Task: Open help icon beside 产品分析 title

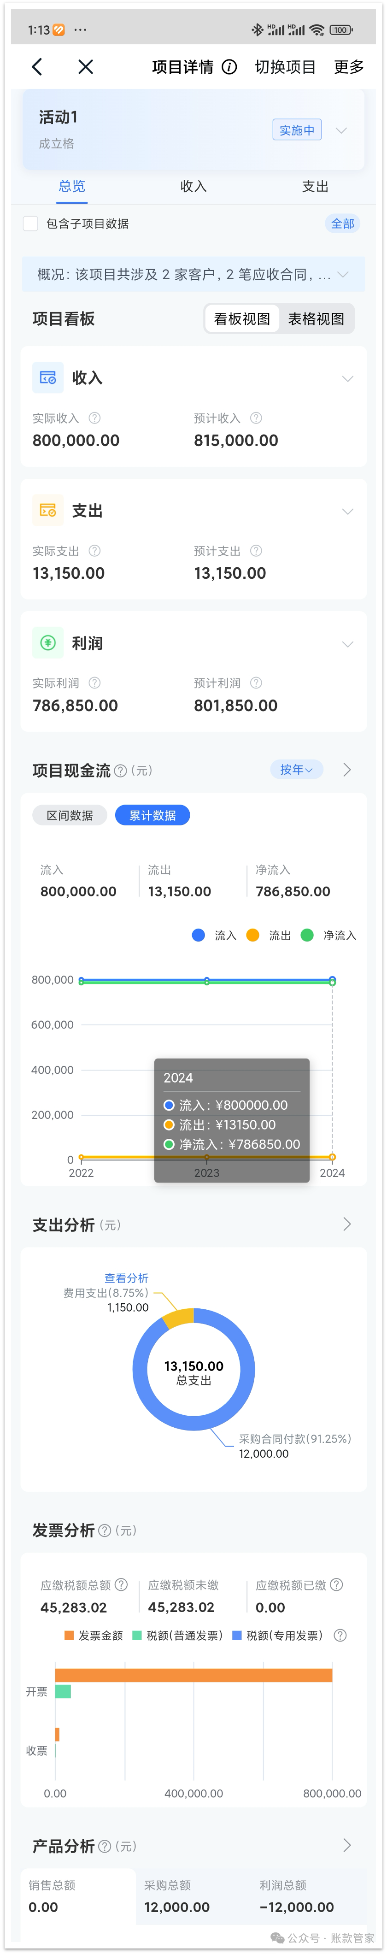Action: pos(105,1846)
